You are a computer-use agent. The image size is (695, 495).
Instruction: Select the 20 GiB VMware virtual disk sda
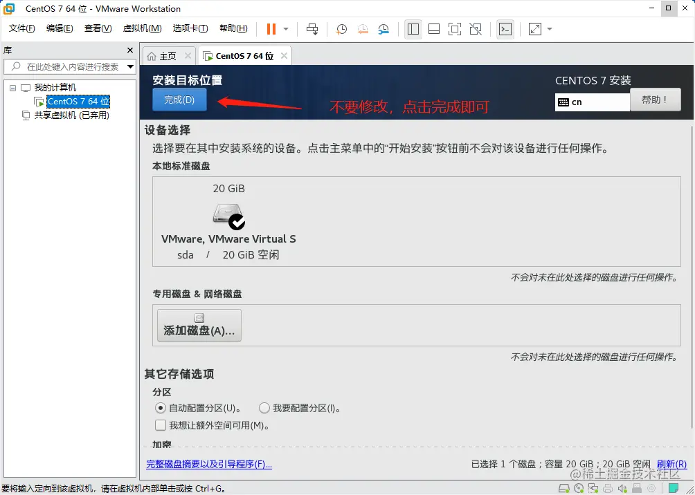pyautogui.click(x=228, y=221)
